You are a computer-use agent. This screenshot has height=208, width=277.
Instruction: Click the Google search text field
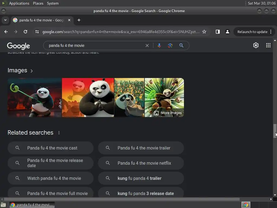click(96, 45)
